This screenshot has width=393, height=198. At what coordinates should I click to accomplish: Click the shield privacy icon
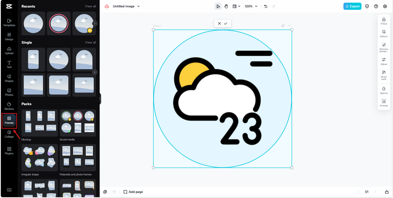367,6
